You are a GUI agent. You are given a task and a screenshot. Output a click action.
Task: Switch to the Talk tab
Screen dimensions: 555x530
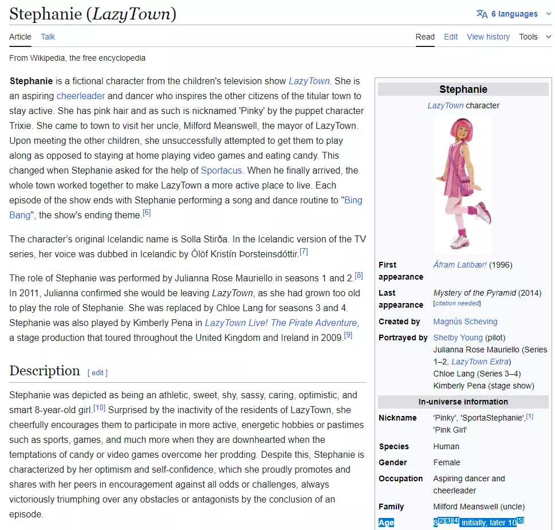(48, 37)
